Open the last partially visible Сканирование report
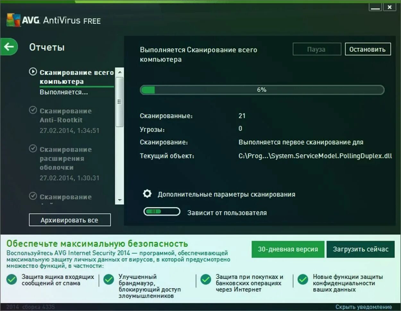 pos(66,197)
